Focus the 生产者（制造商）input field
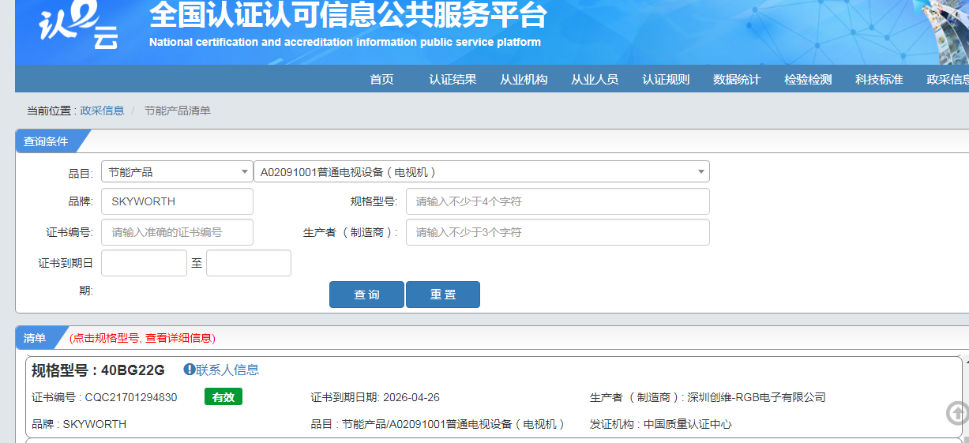Screen dimensions: 969x443 558,232
